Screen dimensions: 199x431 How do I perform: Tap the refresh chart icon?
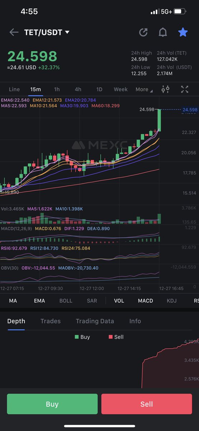[143, 32]
